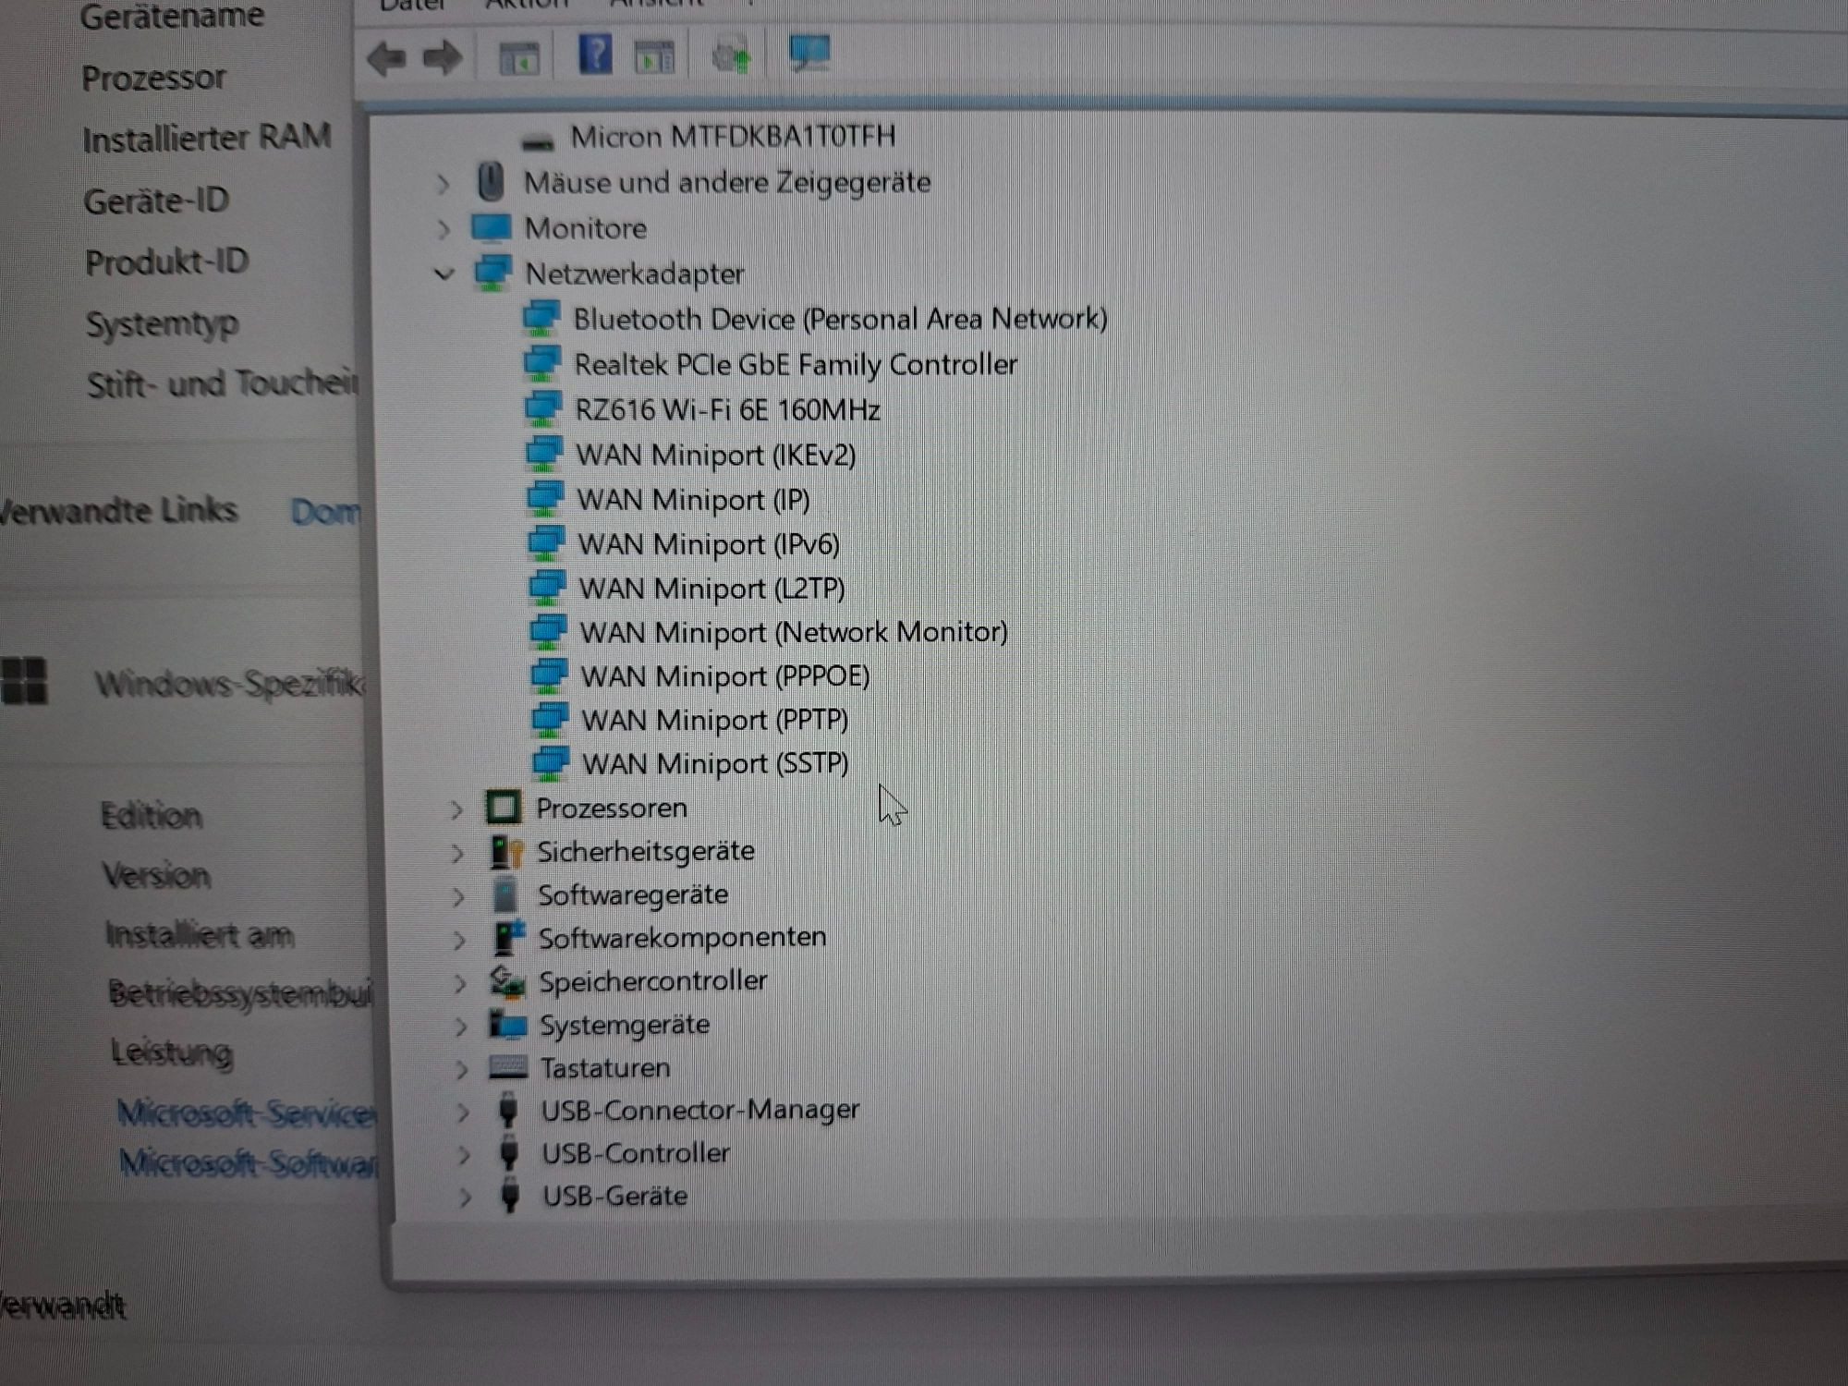This screenshot has width=1848, height=1386.
Task: Click the icon of Realtek PCIe GbE Family Controller
Action: [542, 364]
